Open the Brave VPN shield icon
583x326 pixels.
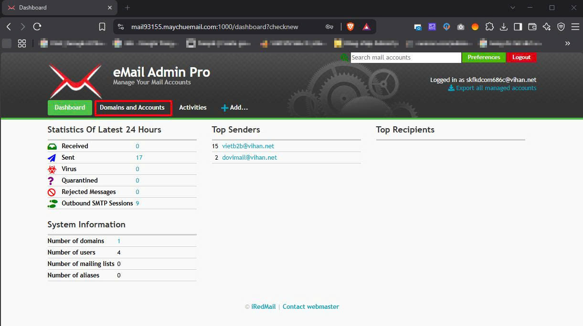click(561, 27)
